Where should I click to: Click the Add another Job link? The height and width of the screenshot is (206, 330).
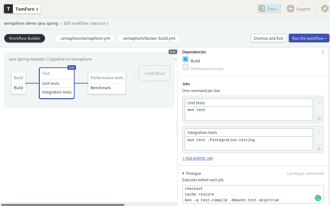click(197, 158)
